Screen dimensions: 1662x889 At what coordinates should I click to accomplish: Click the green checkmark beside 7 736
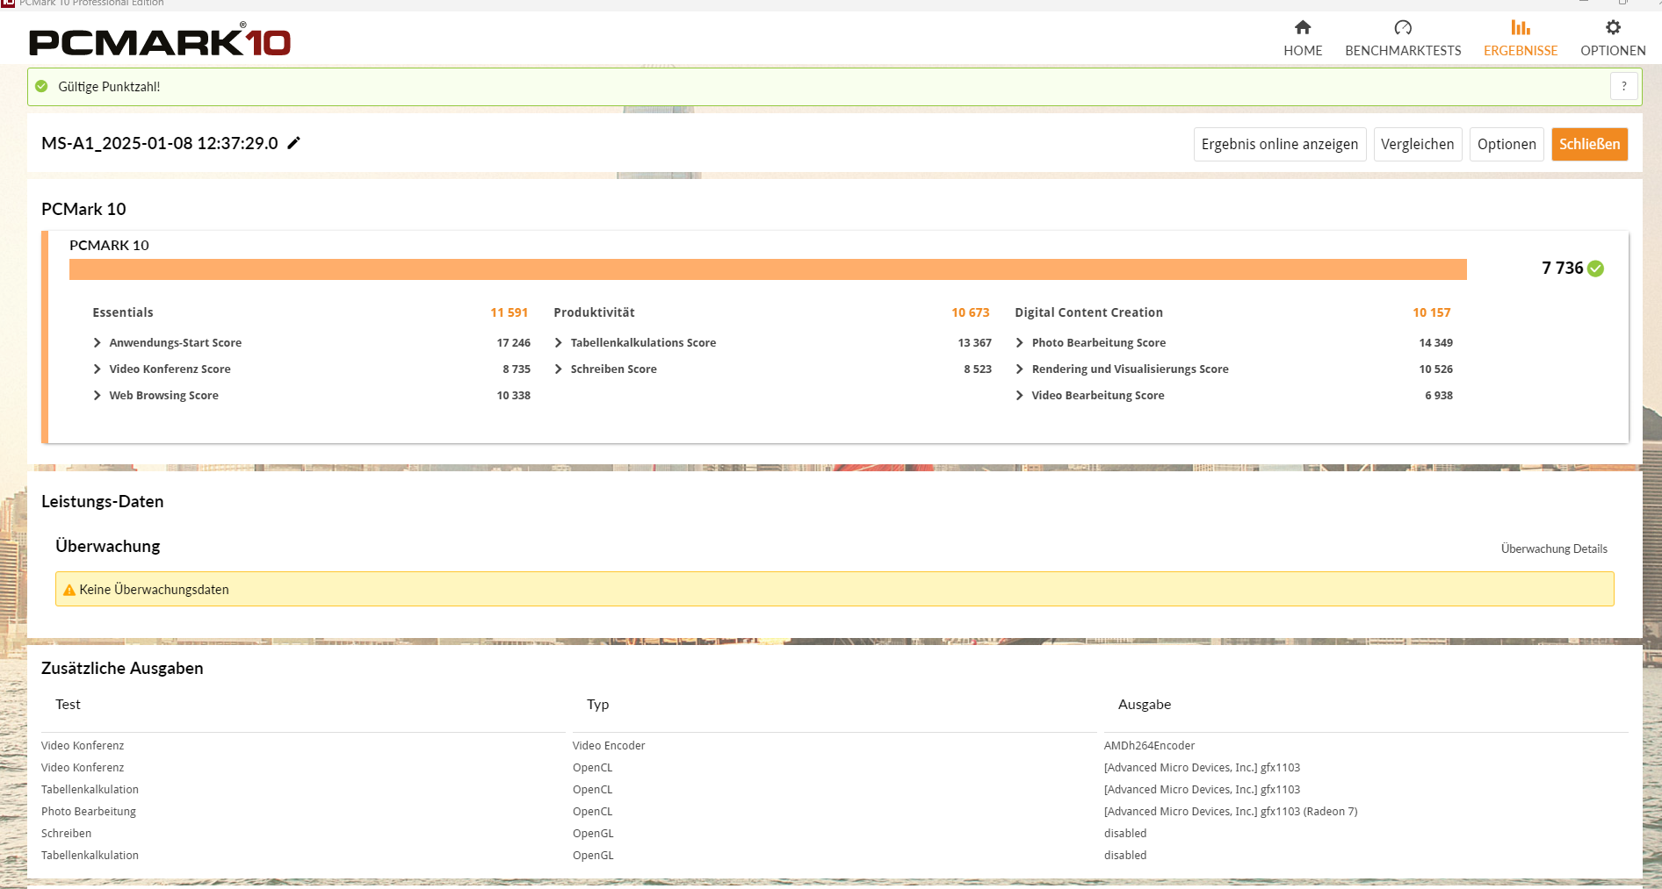pyautogui.click(x=1596, y=269)
